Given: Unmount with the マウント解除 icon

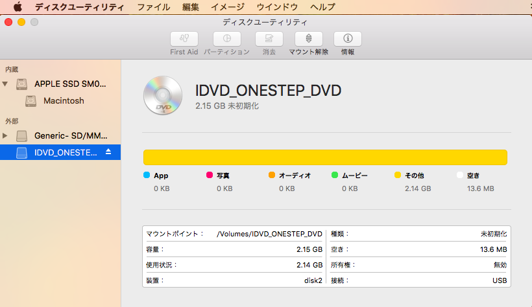Looking at the screenshot, I should point(309,39).
